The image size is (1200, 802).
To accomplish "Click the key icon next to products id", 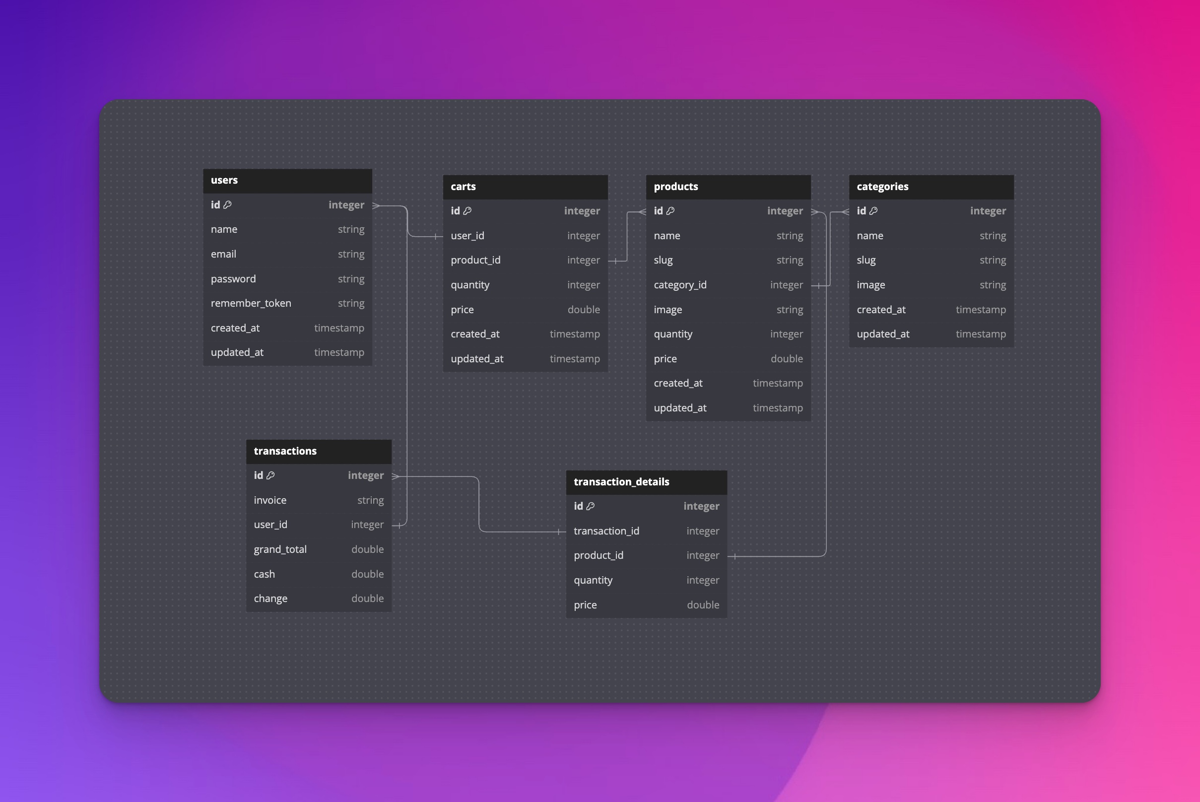I will (670, 211).
